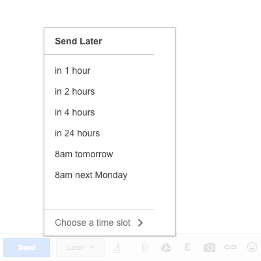Insert a link with chain icon
The width and height of the screenshot is (261, 261).
click(x=230, y=247)
